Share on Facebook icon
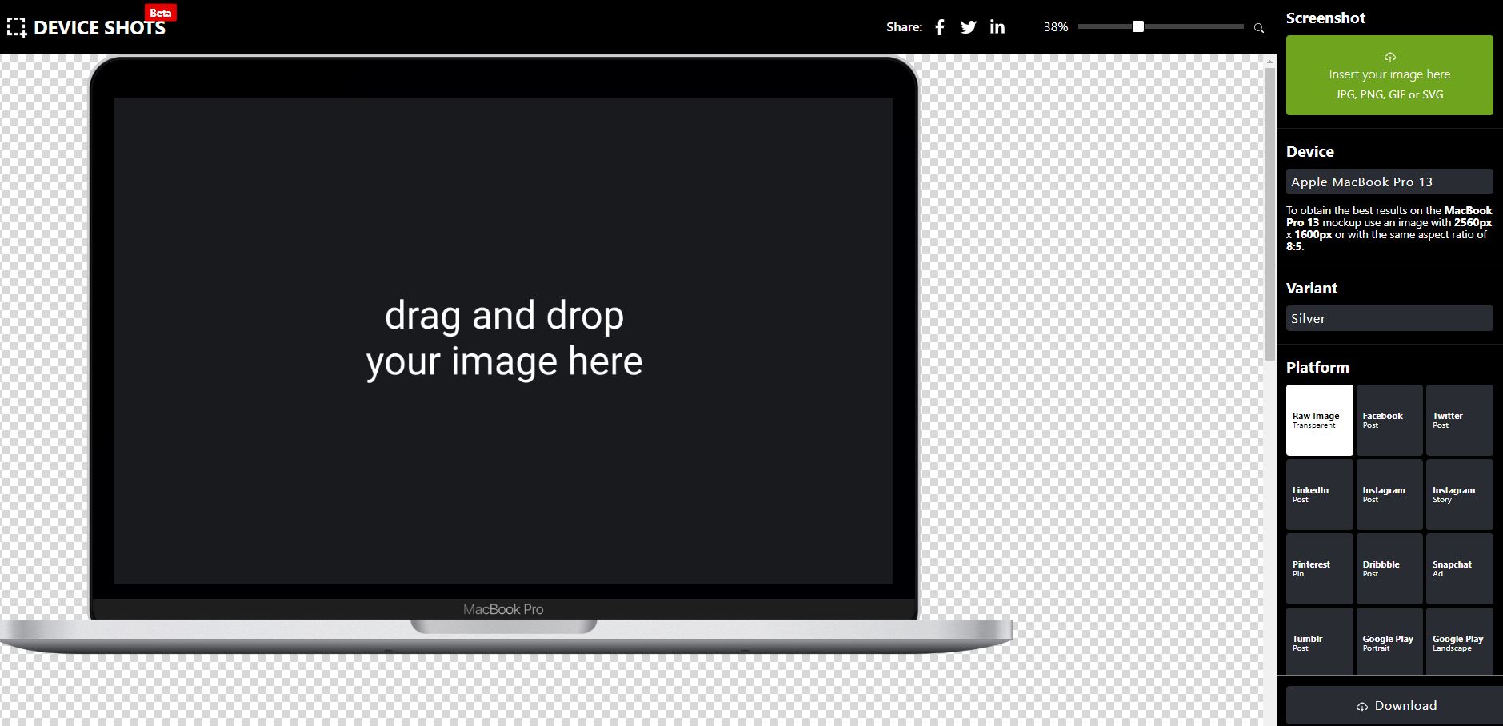This screenshot has height=726, width=1503. pos(940,27)
